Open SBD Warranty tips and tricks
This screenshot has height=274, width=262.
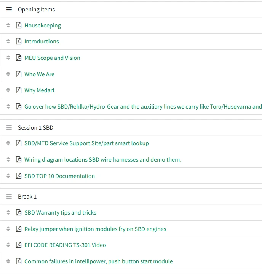tap(60, 213)
